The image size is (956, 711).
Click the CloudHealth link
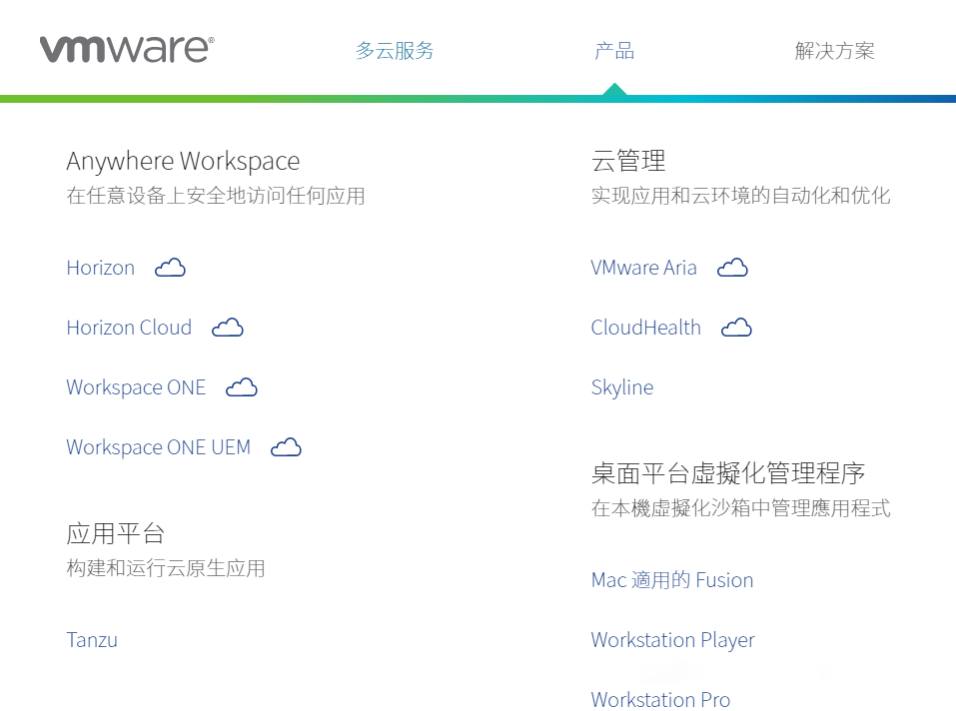(645, 328)
